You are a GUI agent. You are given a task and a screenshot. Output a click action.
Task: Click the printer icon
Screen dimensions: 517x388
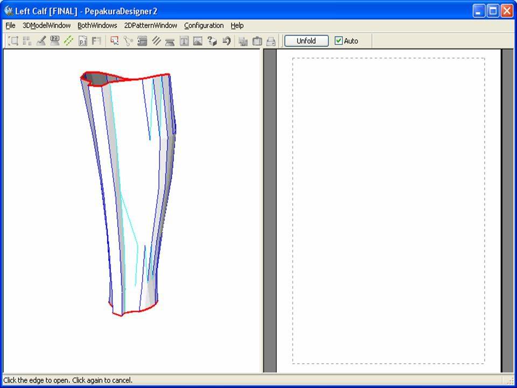271,41
